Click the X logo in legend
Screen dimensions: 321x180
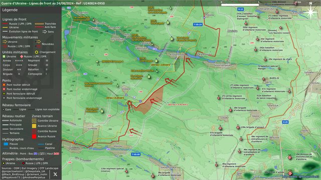pos(55,174)
